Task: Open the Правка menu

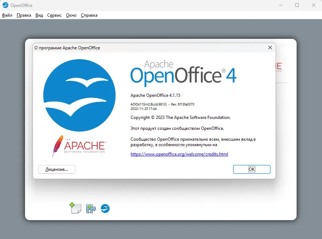Action: coord(24,15)
